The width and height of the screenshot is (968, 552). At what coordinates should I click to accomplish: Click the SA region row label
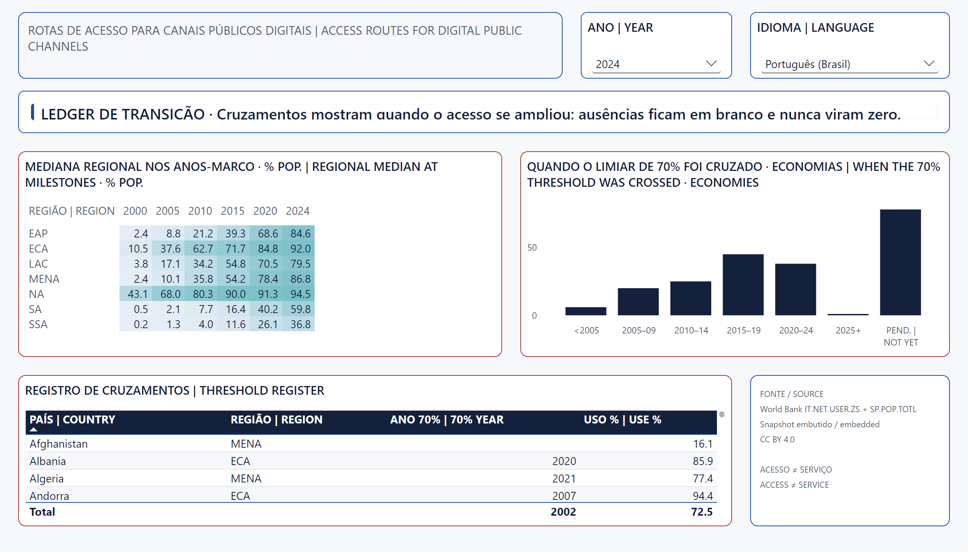pos(35,309)
